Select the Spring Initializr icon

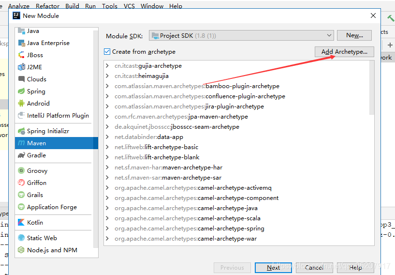(21, 131)
